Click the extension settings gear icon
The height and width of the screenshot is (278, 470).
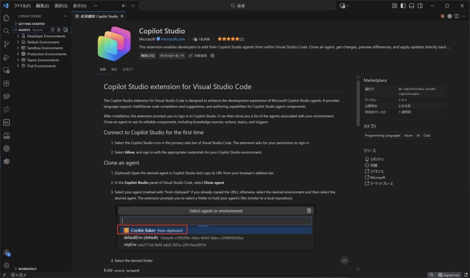212,55
